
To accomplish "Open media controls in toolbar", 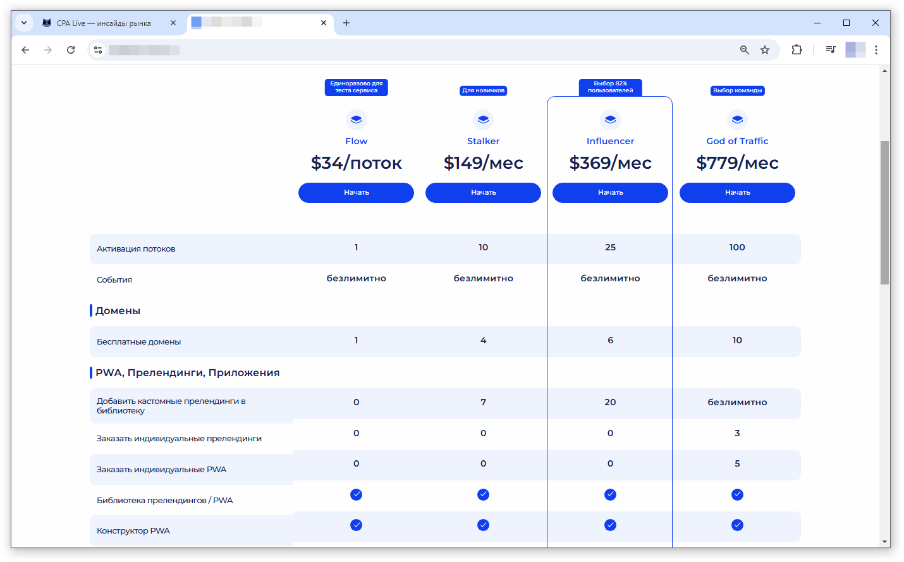I will (831, 50).
